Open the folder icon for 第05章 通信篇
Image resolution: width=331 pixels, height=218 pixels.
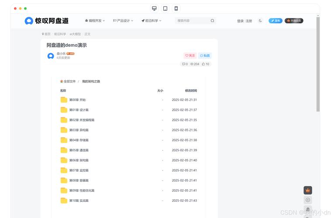pyautogui.click(x=64, y=150)
